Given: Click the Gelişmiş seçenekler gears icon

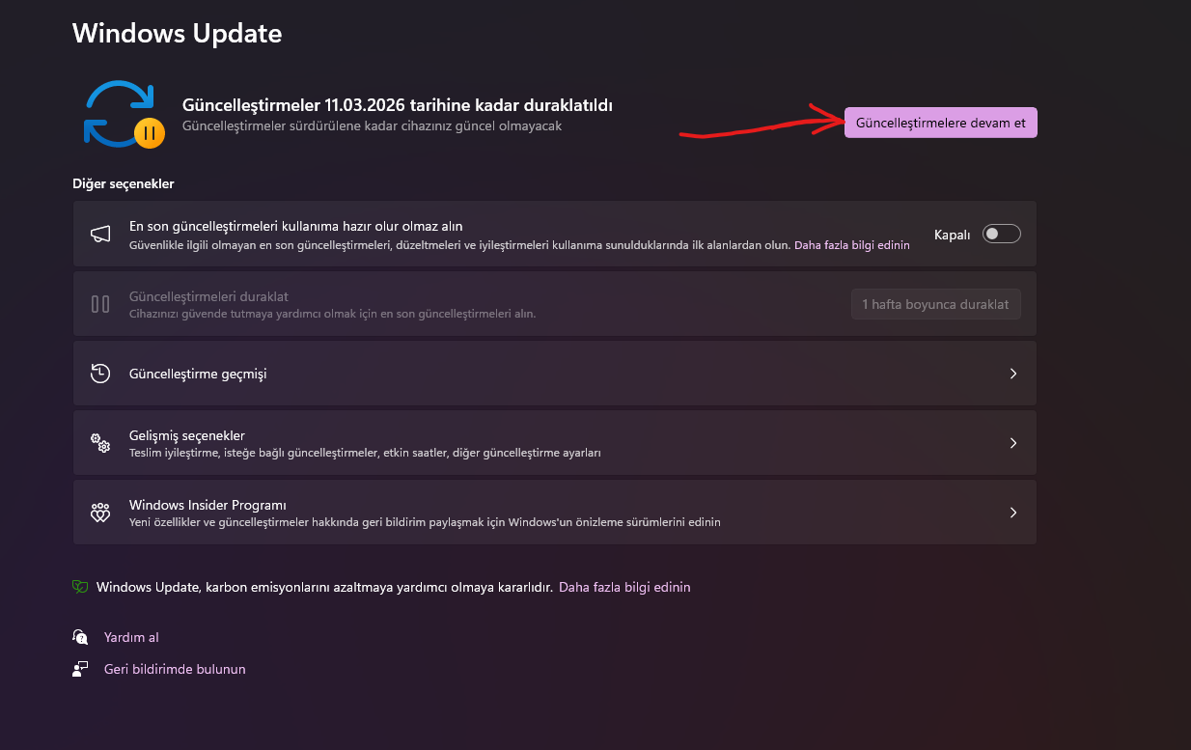Looking at the screenshot, I should point(100,443).
